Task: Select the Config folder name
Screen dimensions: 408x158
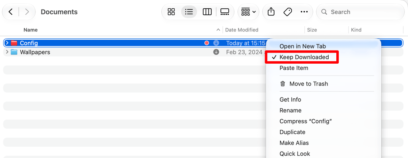Action: [29, 43]
